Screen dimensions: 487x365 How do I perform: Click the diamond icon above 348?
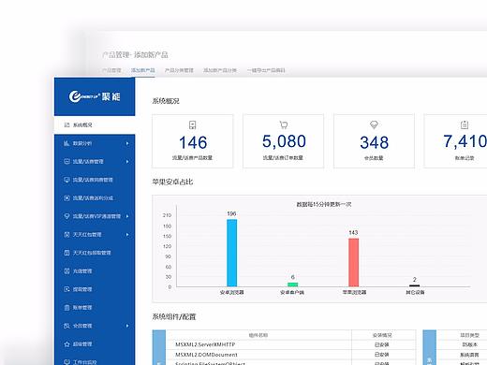[x=374, y=124]
